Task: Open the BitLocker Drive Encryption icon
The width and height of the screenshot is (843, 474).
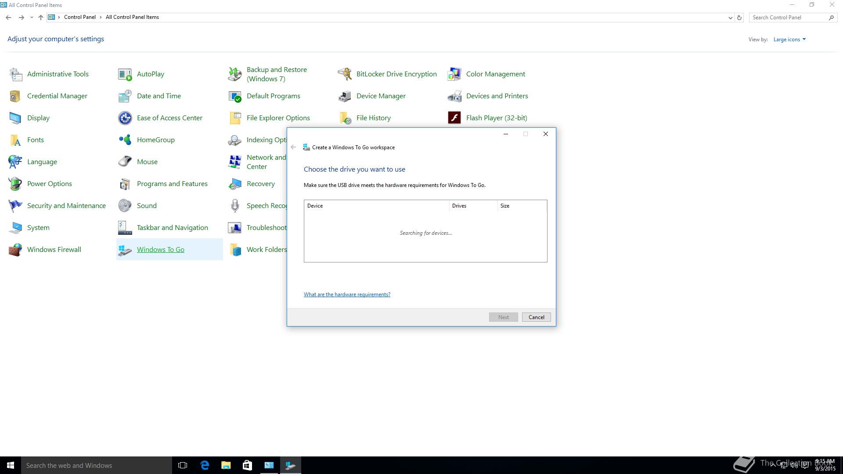Action: point(345,74)
